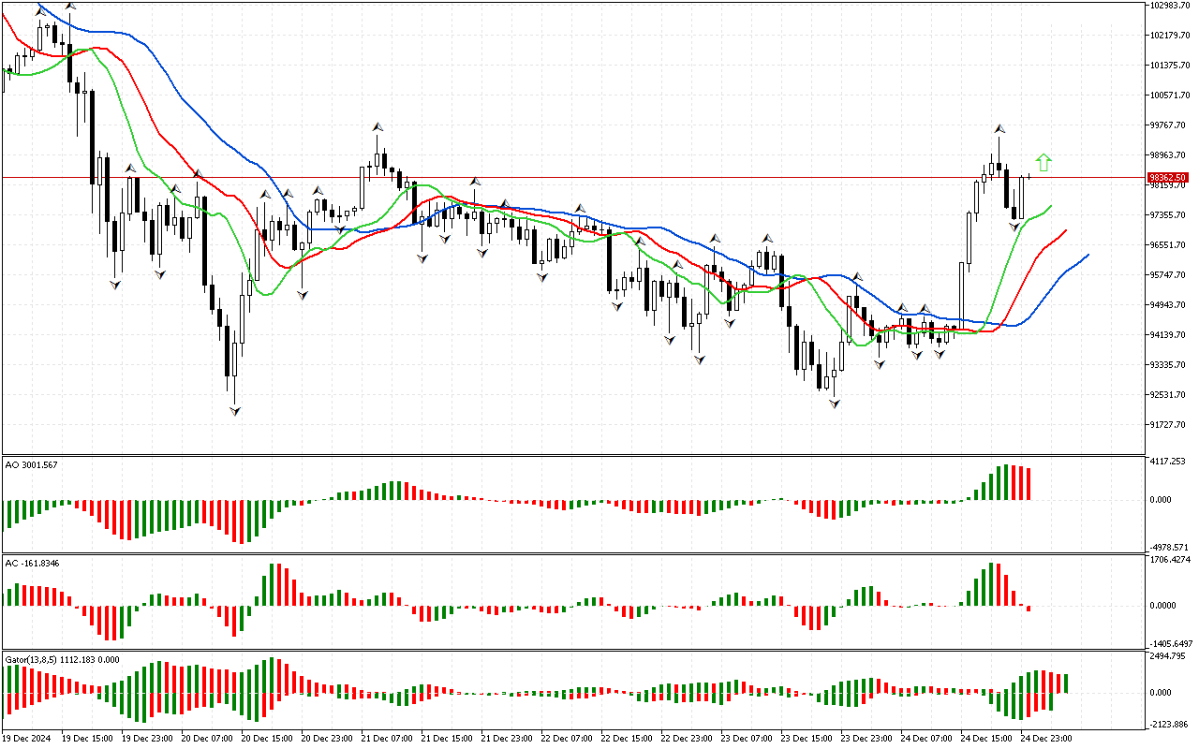This screenshot has height=749, width=1199.
Task: Select the 19 Dec 15:00 time label
Action: pos(87,738)
